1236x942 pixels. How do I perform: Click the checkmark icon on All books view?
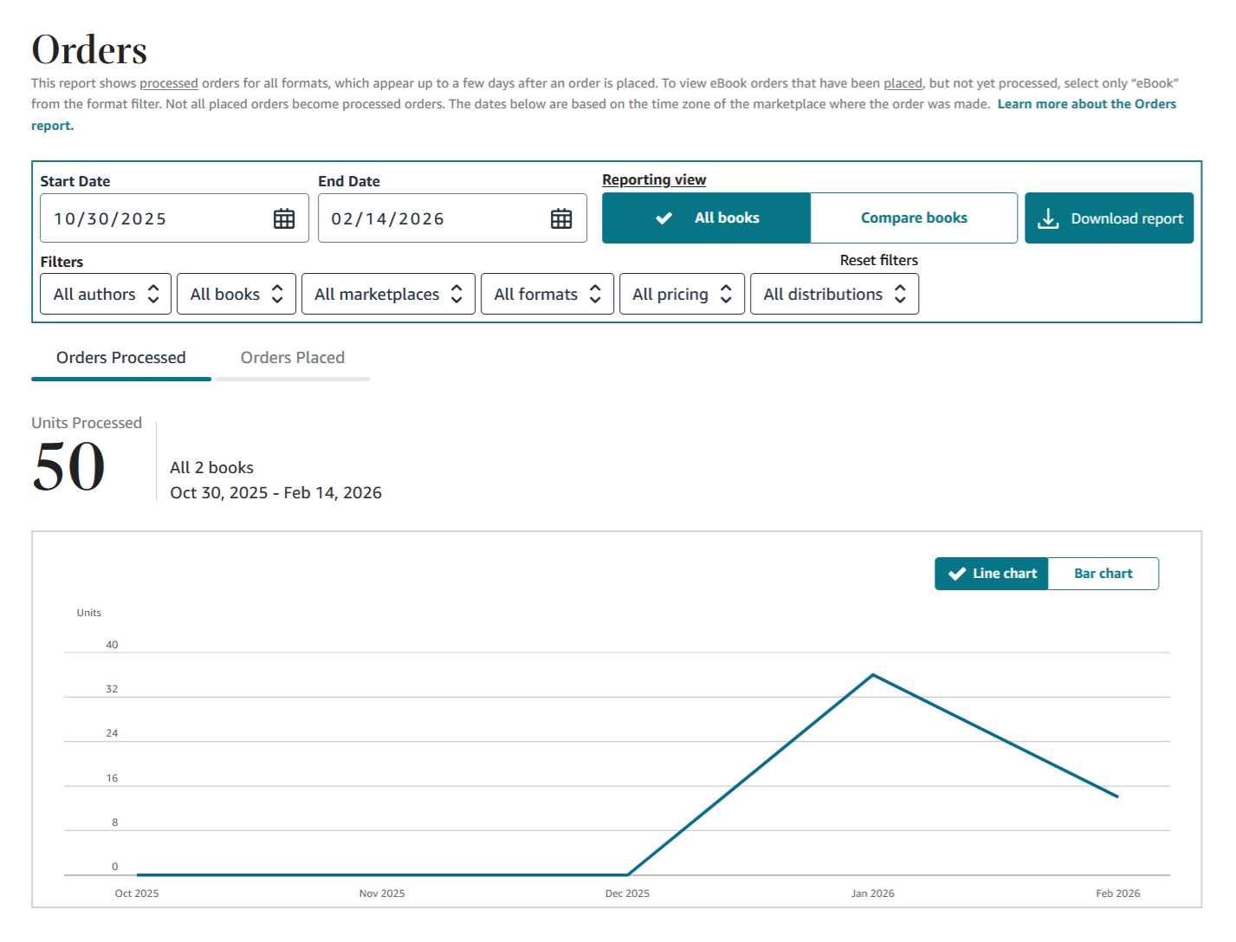(x=664, y=218)
